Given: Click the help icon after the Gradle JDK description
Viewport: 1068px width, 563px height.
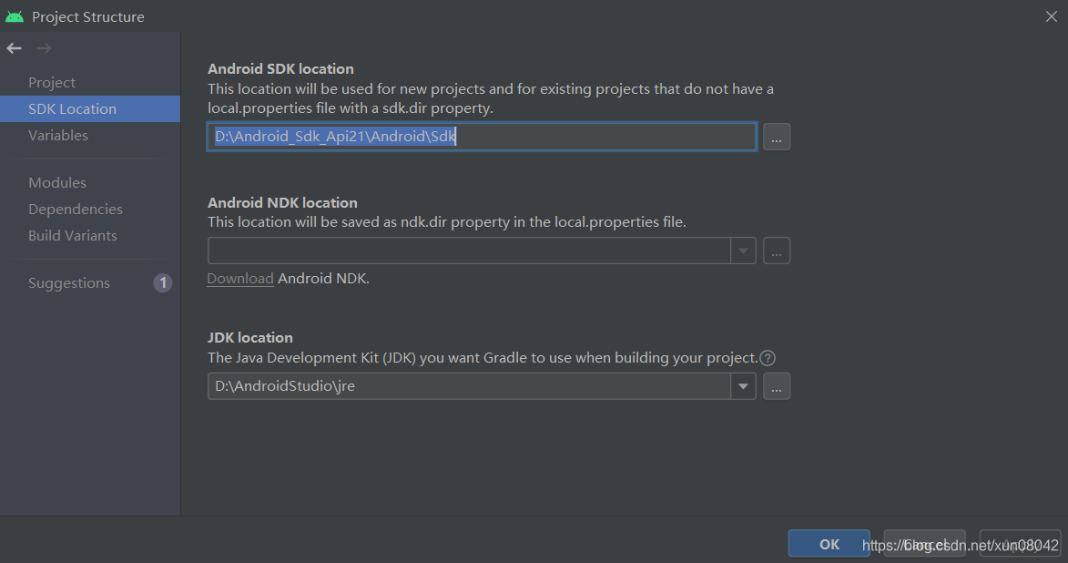Looking at the screenshot, I should pos(767,357).
